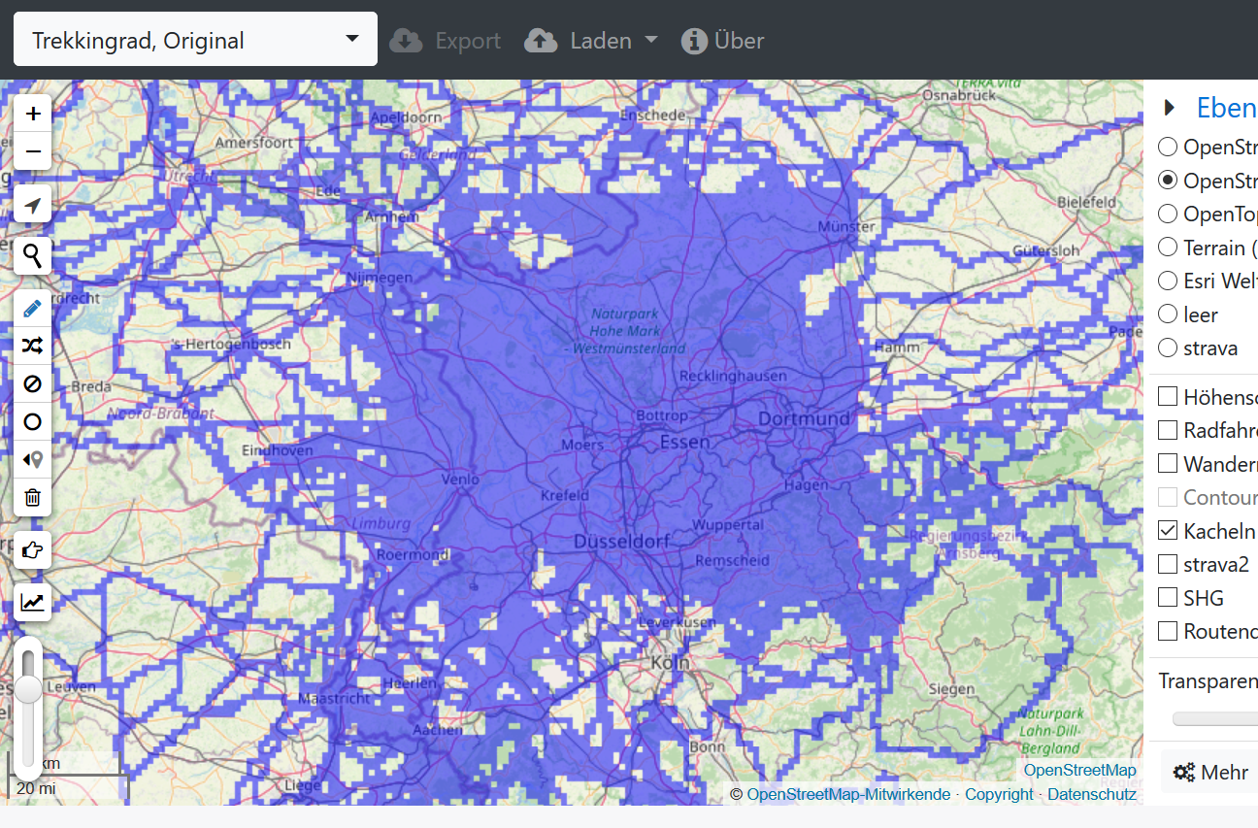Enable the SHG overlay checkbox
The width and height of the screenshot is (1258, 828).
pos(1168,598)
